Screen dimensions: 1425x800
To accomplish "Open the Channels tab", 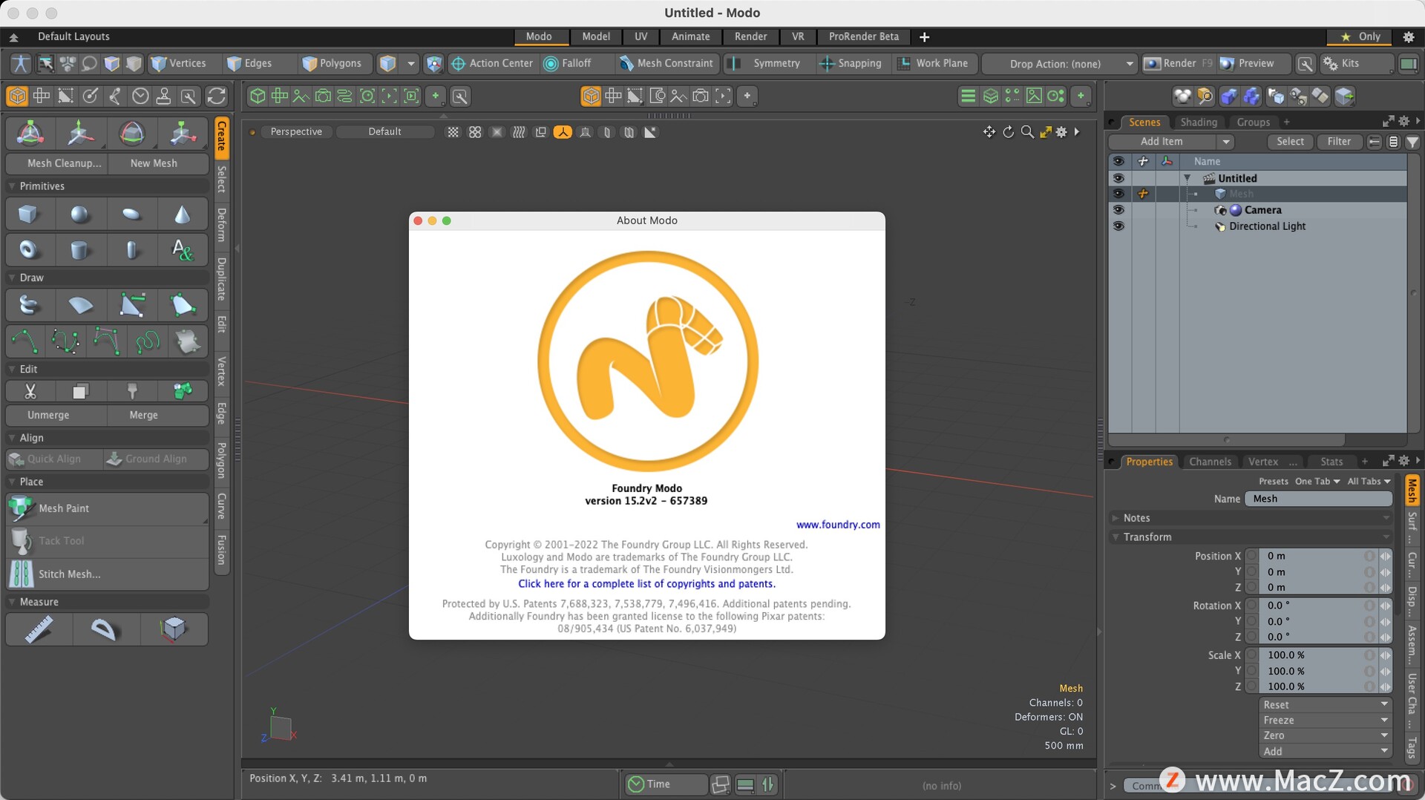I will pyautogui.click(x=1210, y=462).
